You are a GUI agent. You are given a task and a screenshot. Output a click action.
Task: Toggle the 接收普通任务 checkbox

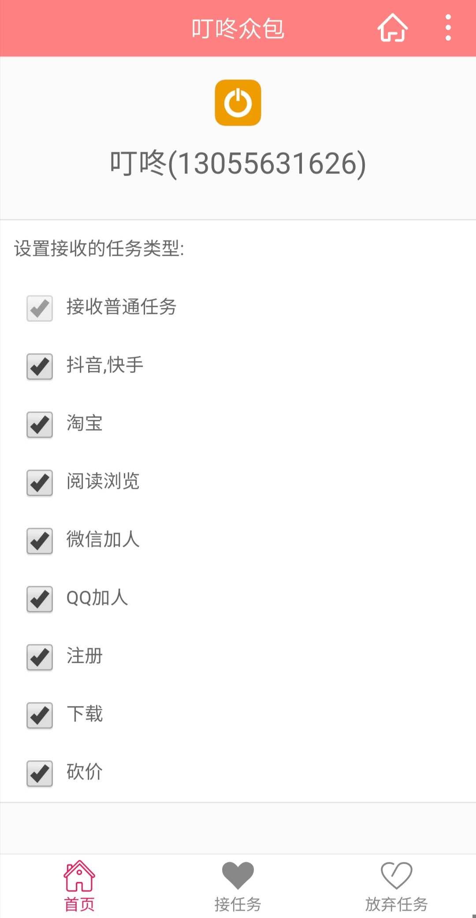(40, 308)
